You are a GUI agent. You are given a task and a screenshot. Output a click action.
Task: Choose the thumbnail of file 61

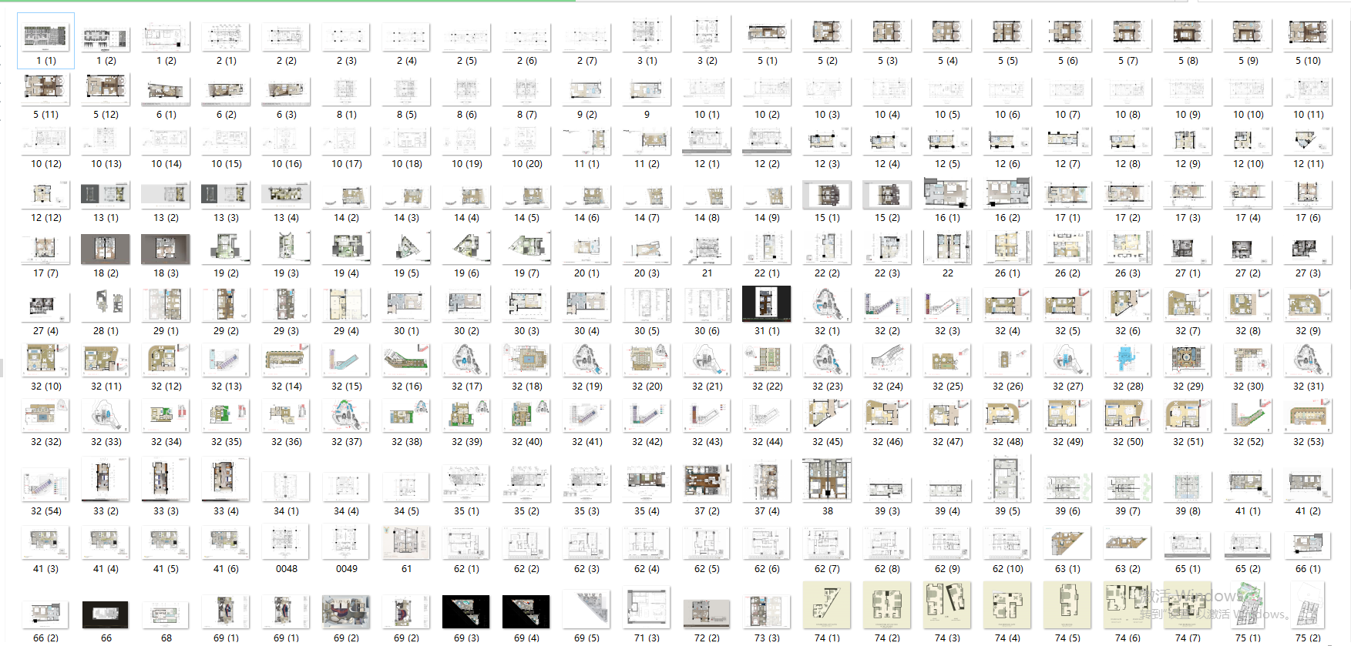[x=406, y=542]
